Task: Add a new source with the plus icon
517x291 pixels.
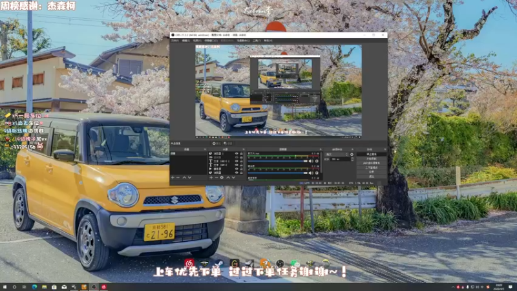Action: 211,177
